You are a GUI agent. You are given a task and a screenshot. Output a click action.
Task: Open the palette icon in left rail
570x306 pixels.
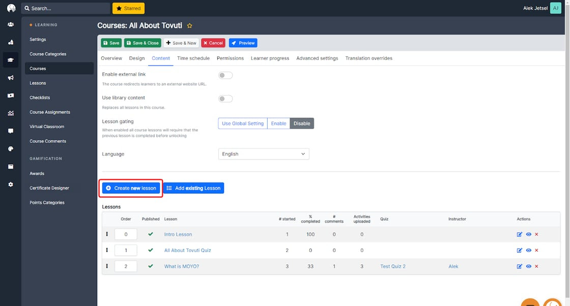(x=11, y=149)
